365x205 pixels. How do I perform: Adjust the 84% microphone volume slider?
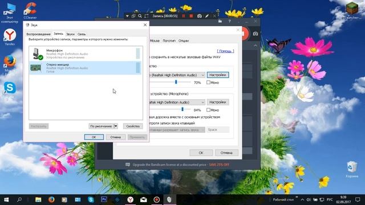182,109
